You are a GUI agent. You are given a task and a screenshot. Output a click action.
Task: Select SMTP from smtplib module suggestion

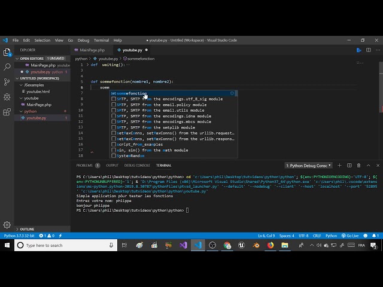[174, 127]
